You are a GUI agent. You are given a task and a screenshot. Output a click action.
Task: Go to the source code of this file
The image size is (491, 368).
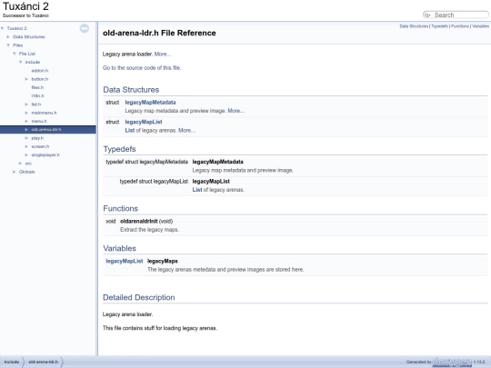click(x=142, y=68)
